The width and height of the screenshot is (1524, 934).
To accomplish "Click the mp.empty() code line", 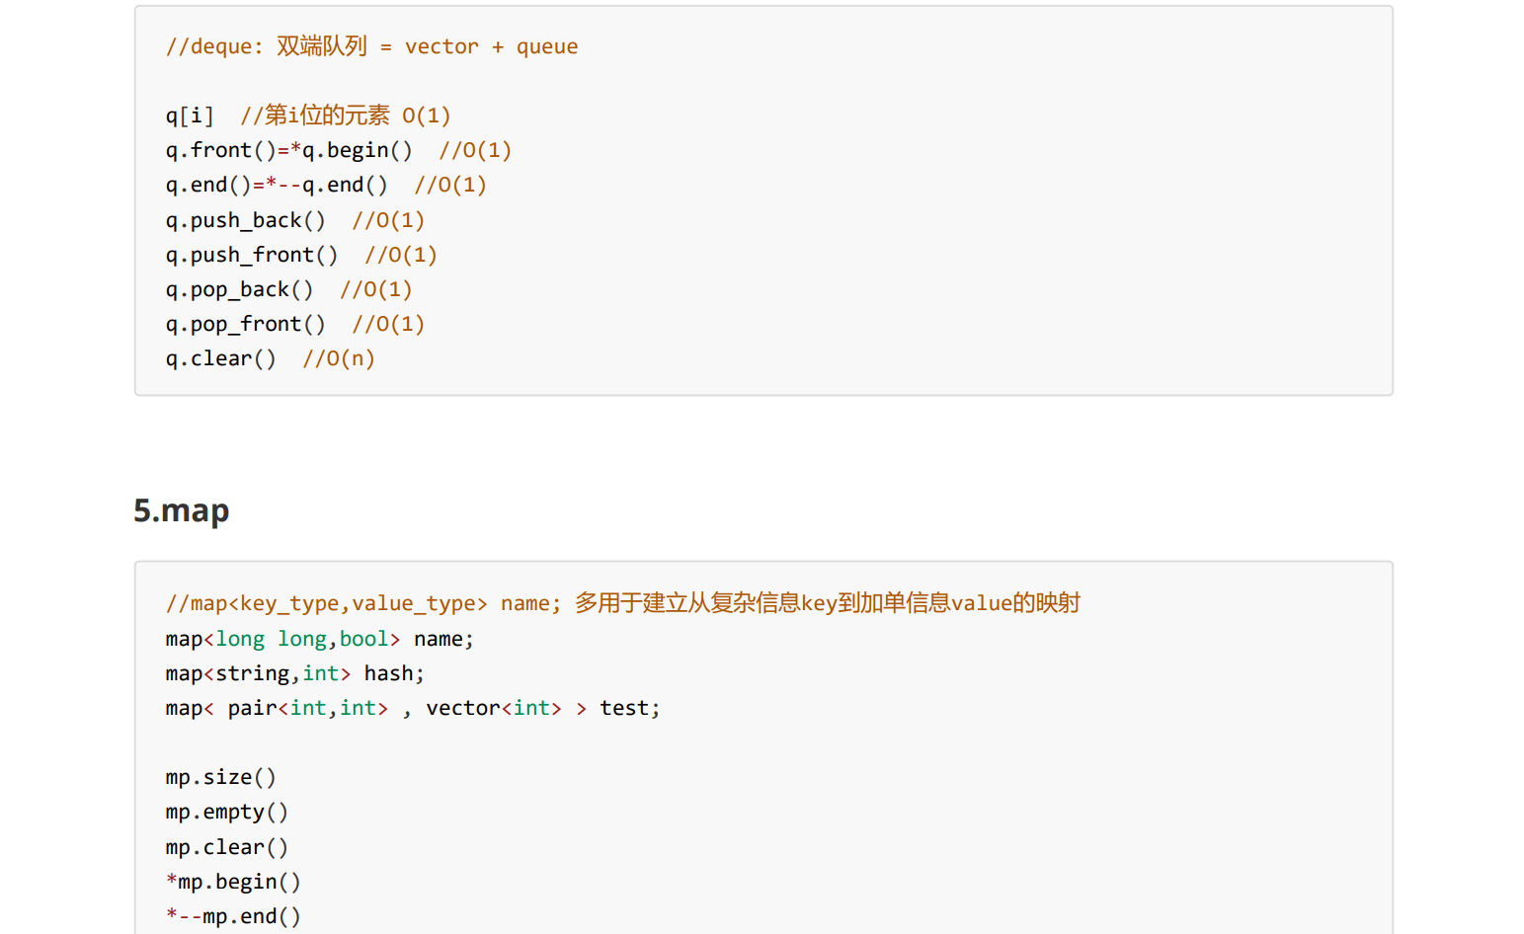I will (x=227, y=812).
